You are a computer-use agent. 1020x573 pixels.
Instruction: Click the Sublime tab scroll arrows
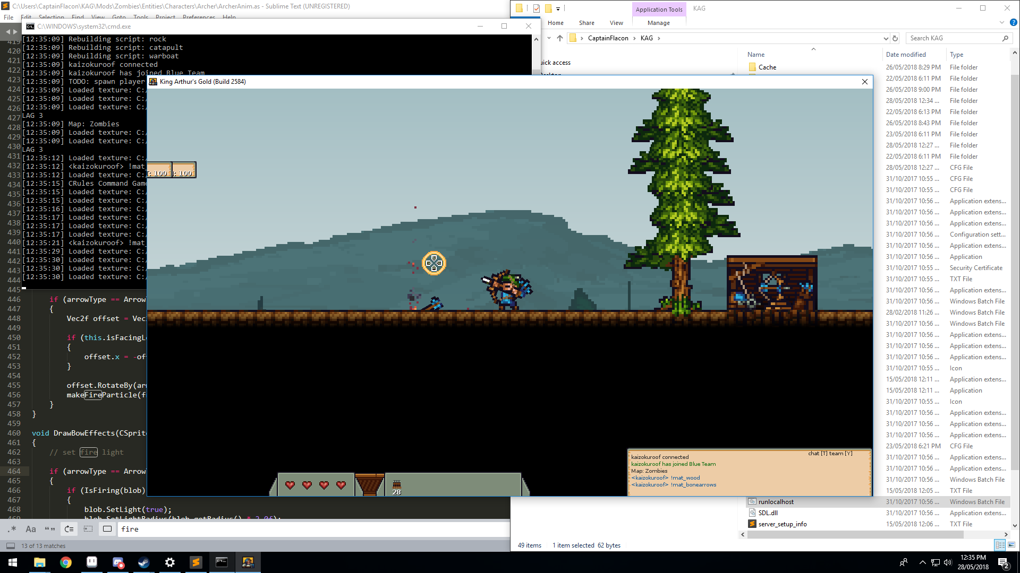11,31
